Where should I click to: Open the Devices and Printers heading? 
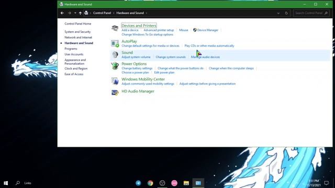tap(139, 26)
